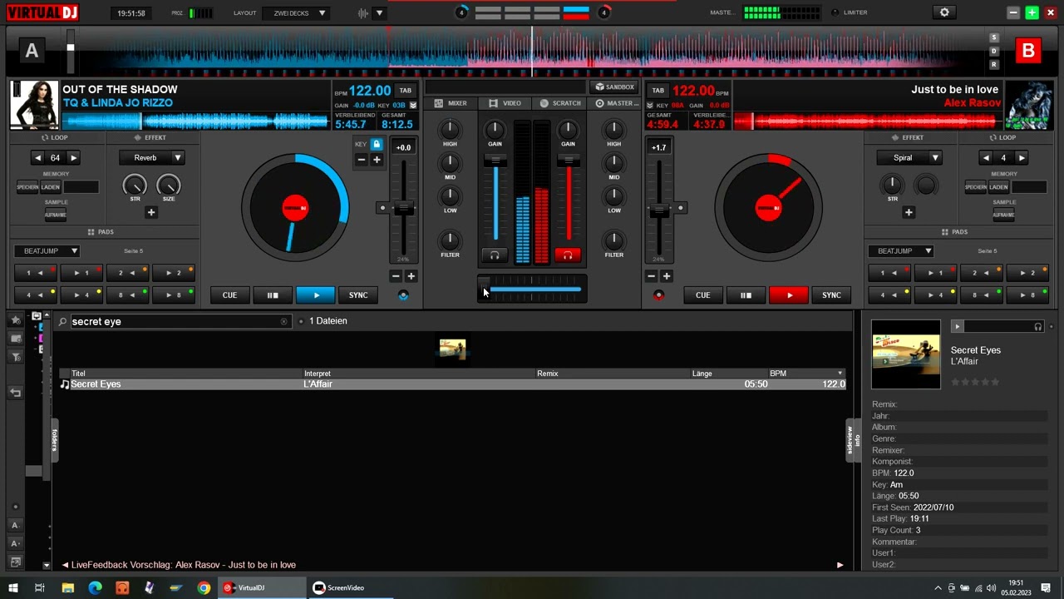Click the TAB tempo button on deck B
Viewport: 1064px width, 599px height.
tap(658, 91)
